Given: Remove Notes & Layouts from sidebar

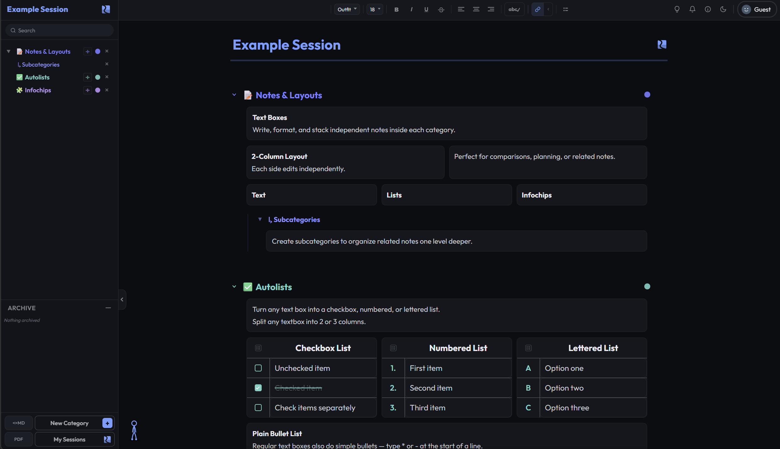Looking at the screenshot, I should (x=107, y=51).
